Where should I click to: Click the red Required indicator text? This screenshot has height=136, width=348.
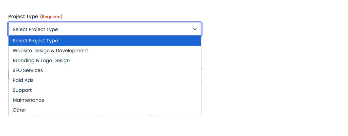coord(51,17)
